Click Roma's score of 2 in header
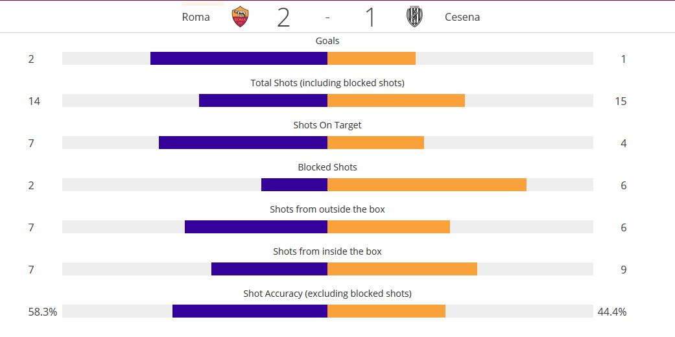 (283, 17)
